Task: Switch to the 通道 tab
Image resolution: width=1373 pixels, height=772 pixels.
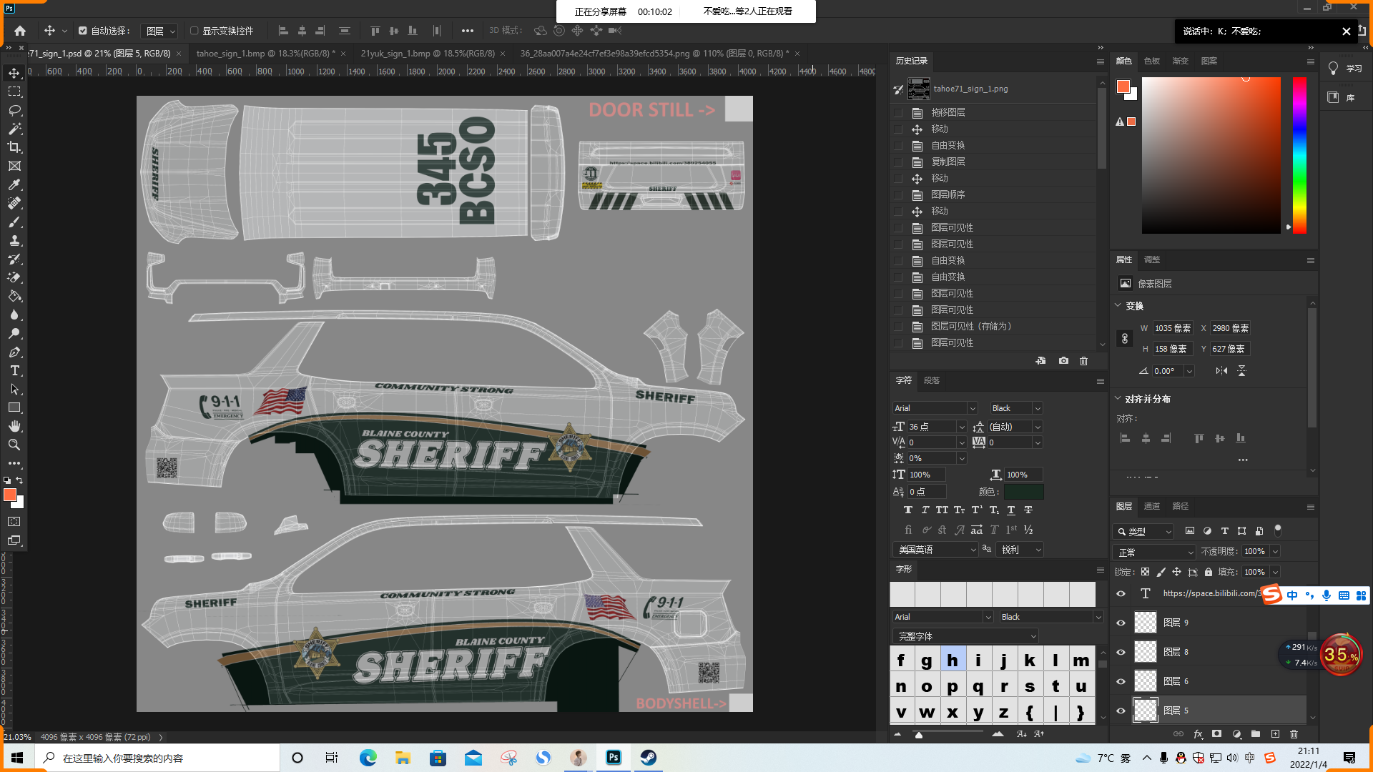Action: click(x=1151, y=506)
